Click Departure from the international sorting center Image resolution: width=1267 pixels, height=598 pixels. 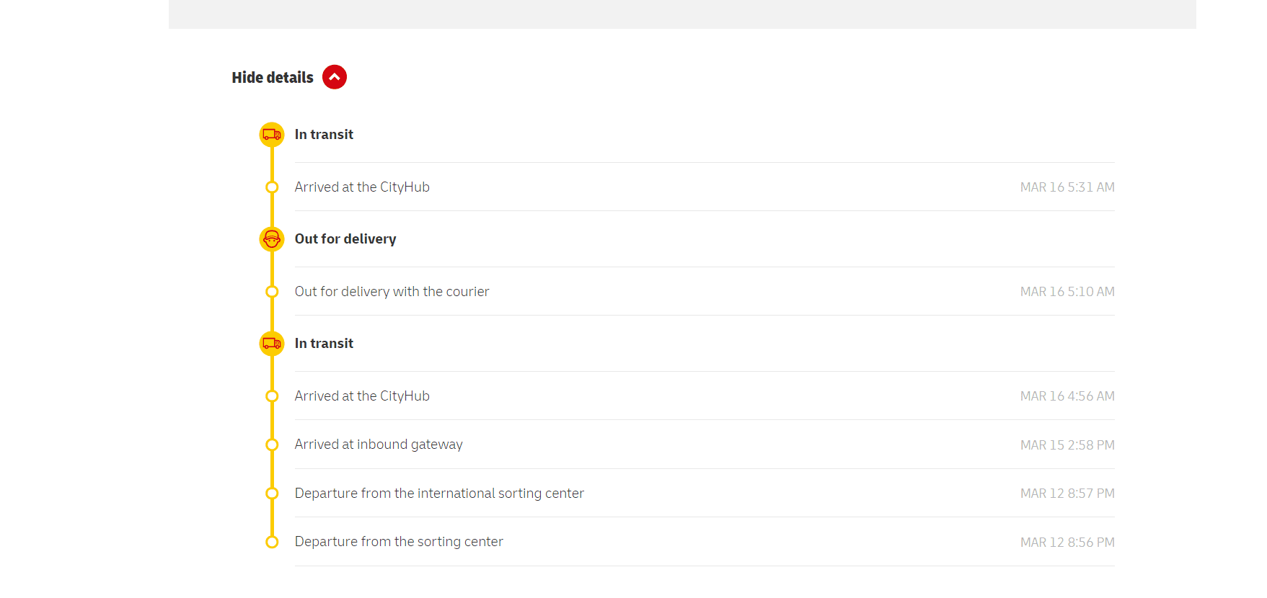439,494
